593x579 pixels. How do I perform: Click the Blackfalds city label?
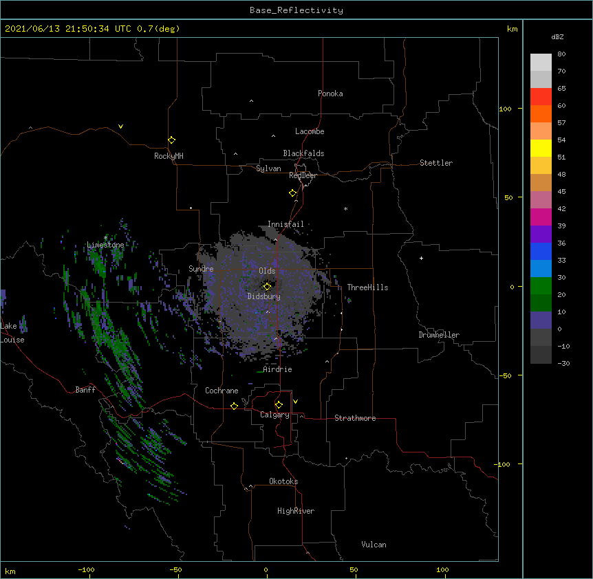point(303,153)
